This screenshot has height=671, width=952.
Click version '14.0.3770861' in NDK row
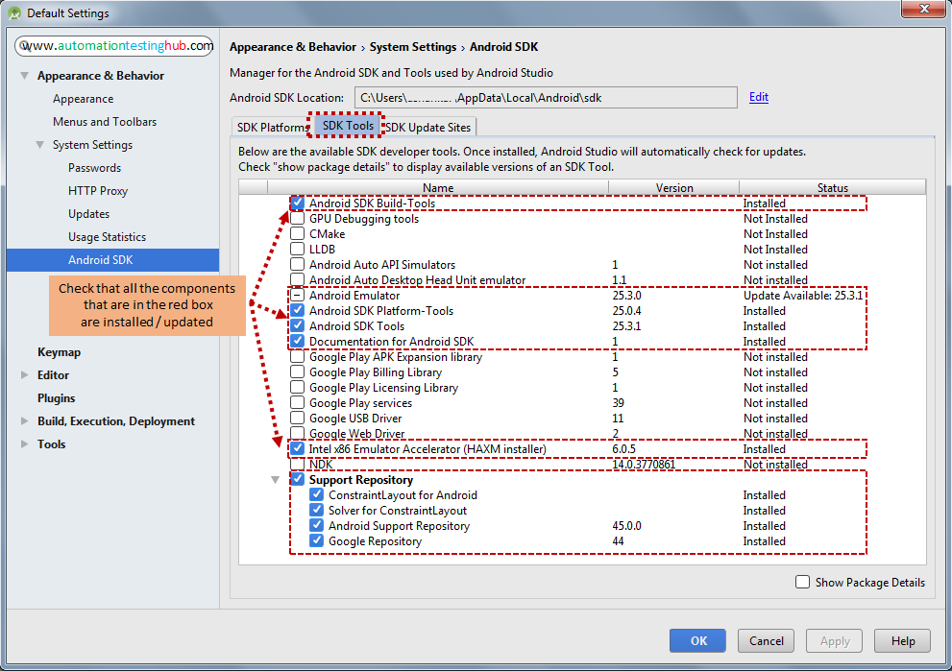point(644,465)
